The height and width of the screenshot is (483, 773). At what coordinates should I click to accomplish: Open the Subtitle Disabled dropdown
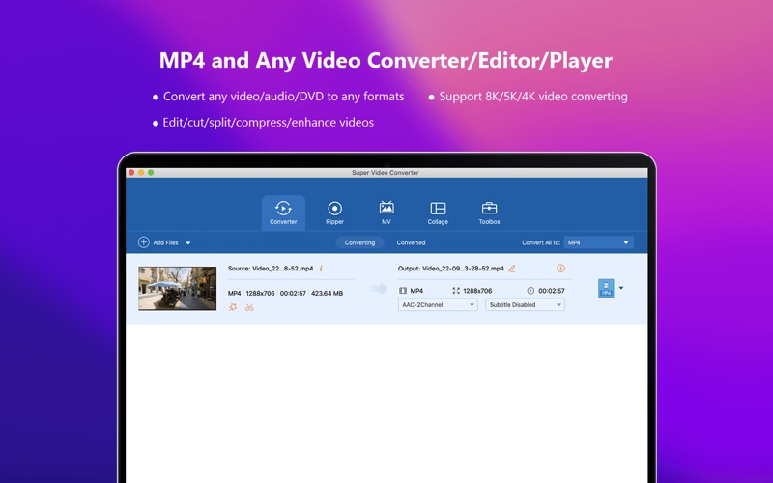[x=525, y=304]
